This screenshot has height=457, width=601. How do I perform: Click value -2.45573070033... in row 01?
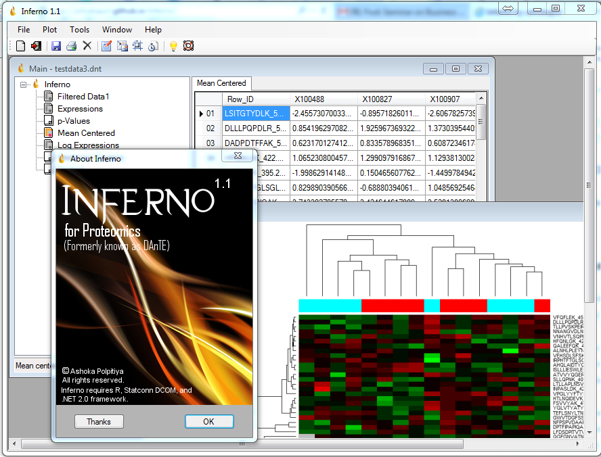[324, 114]
